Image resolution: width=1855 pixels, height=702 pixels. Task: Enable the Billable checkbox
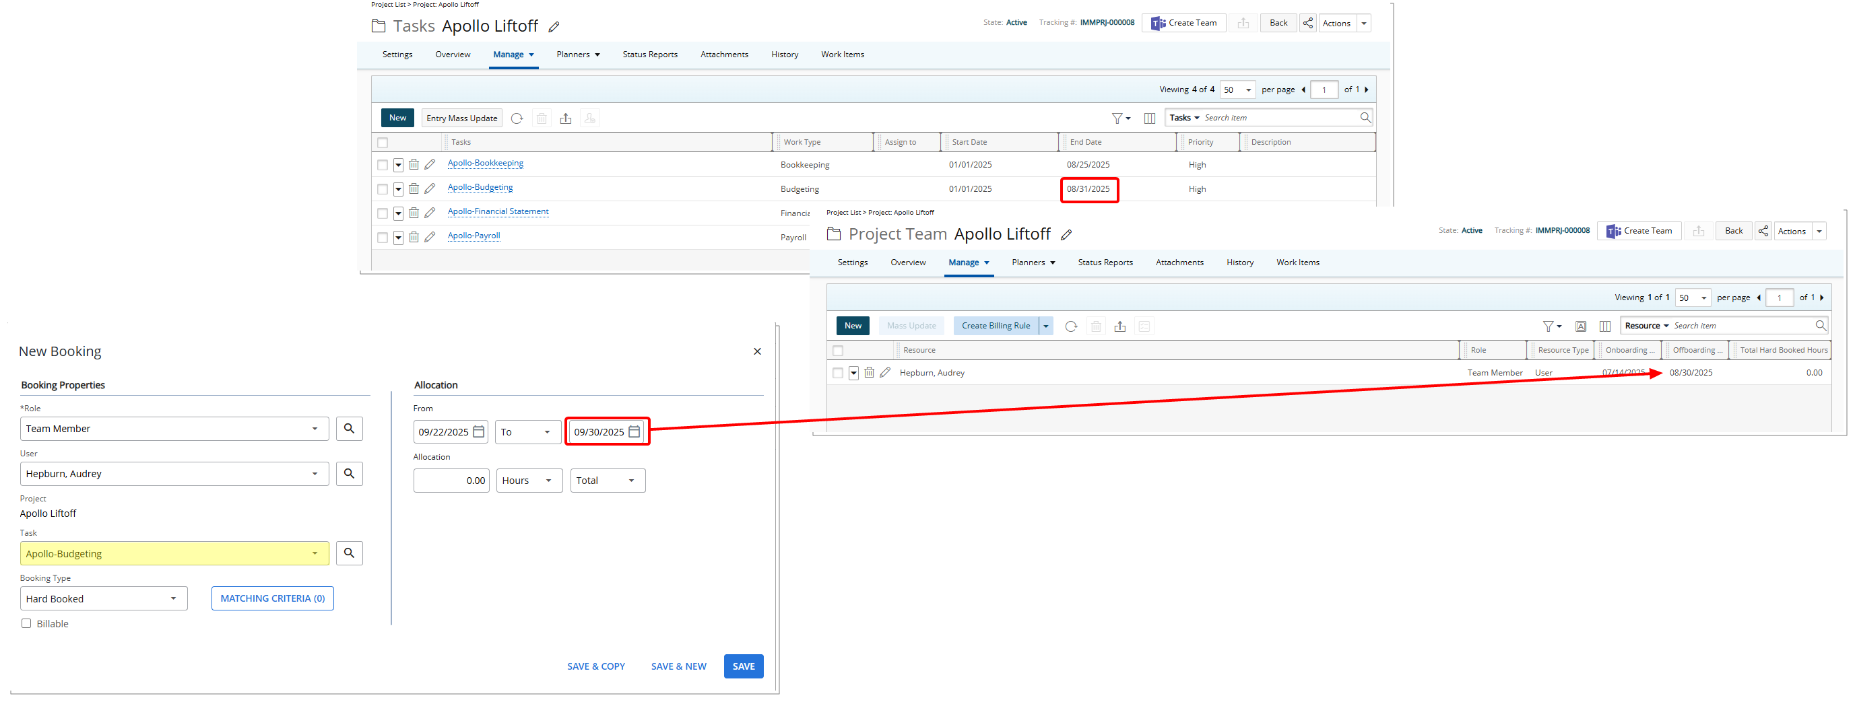click(x=26, y=623)
